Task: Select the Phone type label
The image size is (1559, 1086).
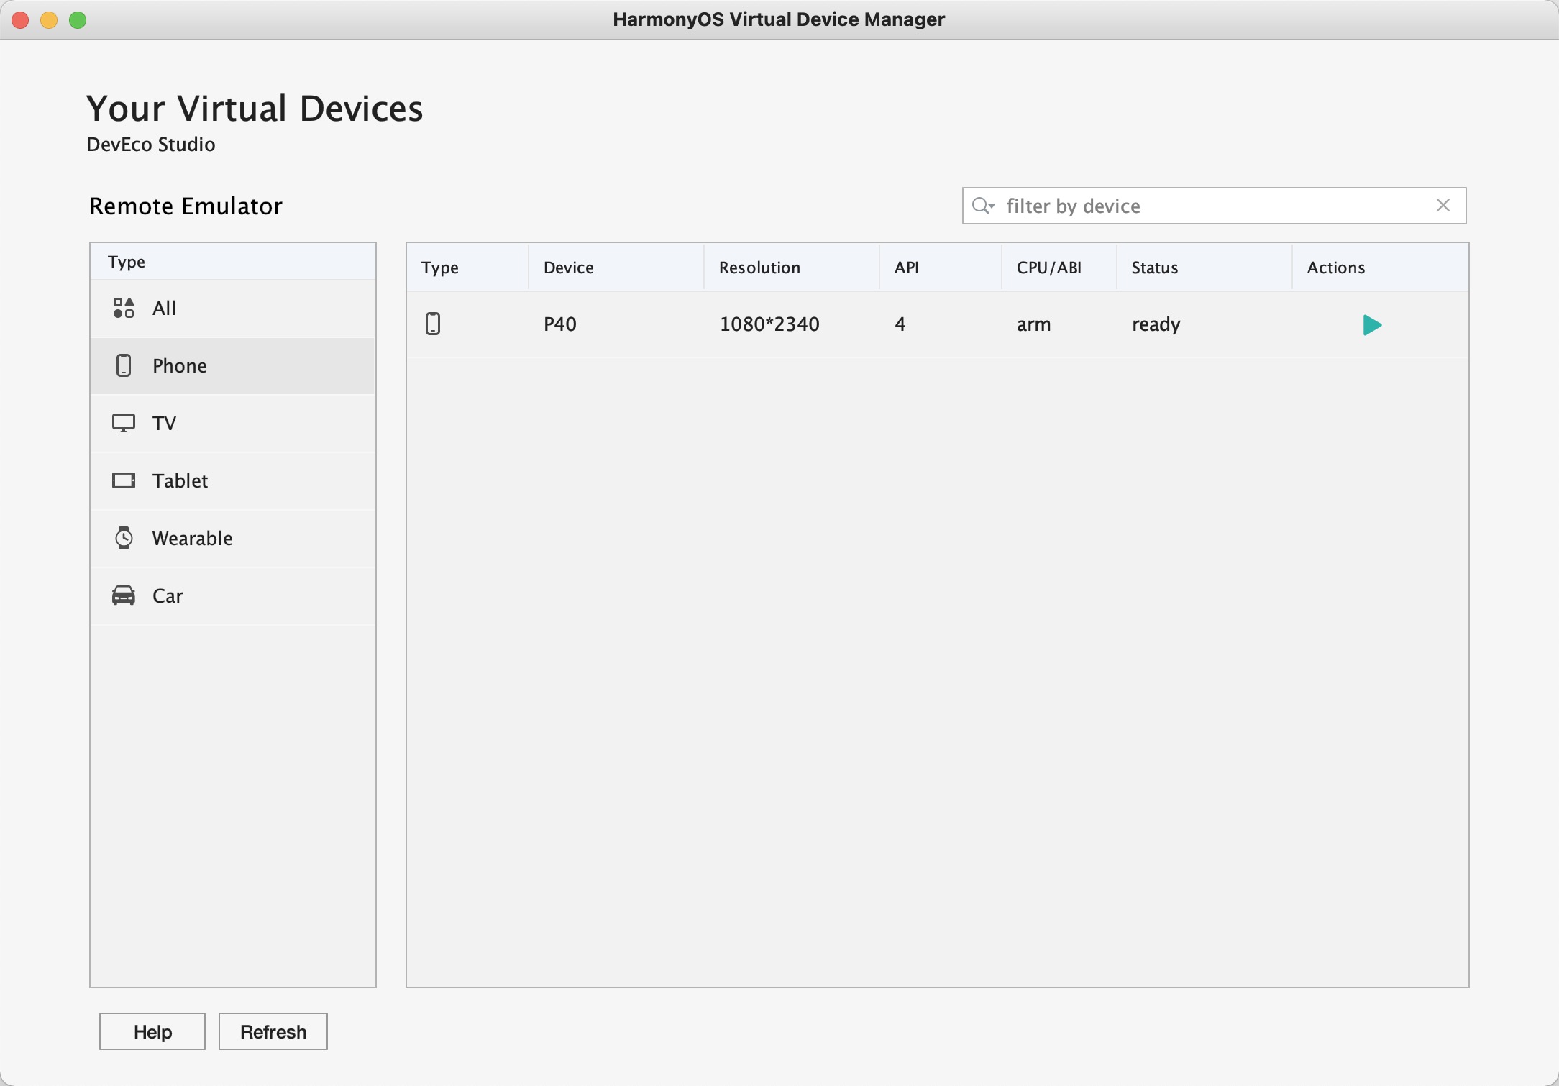Action: tap(180, 365)
